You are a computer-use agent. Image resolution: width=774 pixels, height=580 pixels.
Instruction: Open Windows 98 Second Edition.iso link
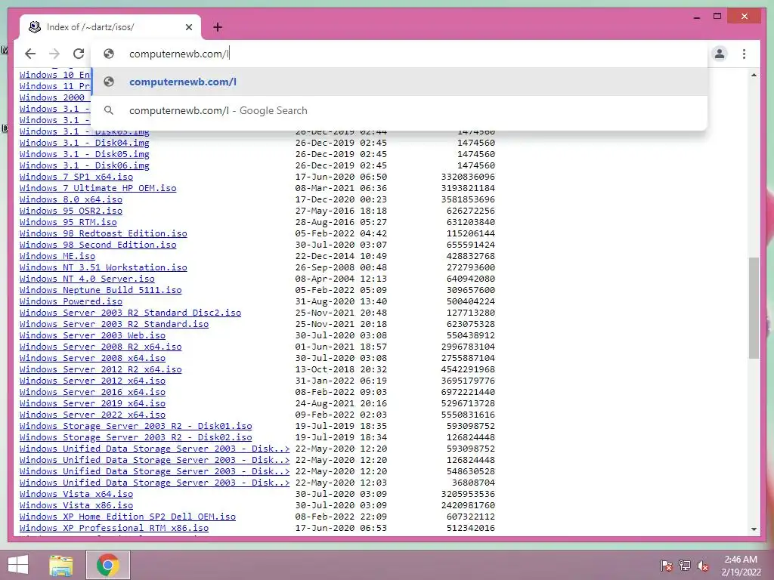(x=98, y=245)
